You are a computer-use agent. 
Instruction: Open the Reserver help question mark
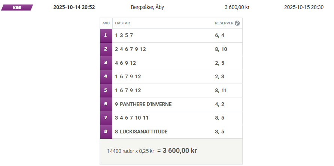click(x=237, y=23)
